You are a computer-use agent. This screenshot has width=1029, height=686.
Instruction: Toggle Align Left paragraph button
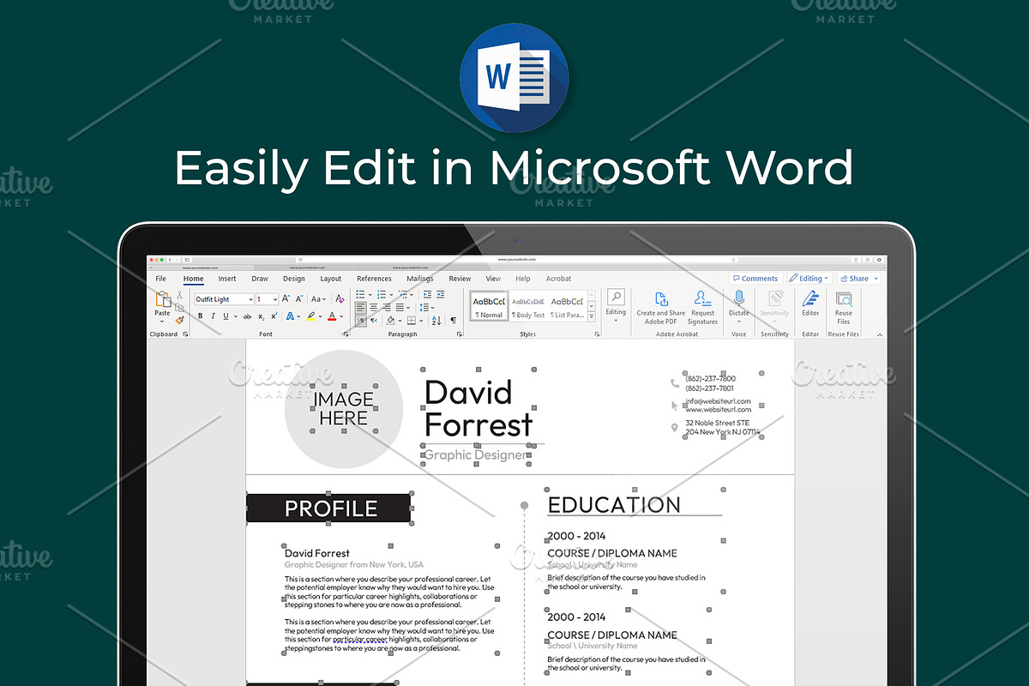360,307
